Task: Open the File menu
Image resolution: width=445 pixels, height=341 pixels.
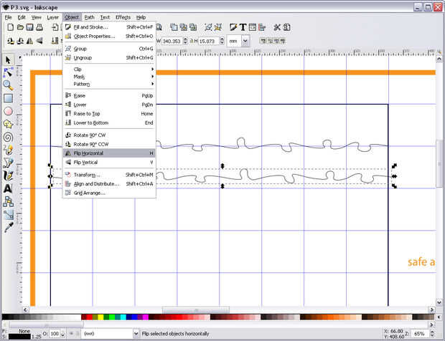Action: tap(8, 17)
